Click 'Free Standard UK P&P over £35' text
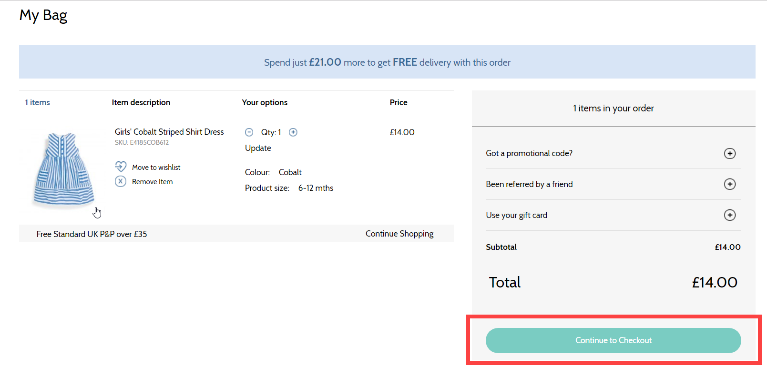767x376 pixels. click(92, 234)
